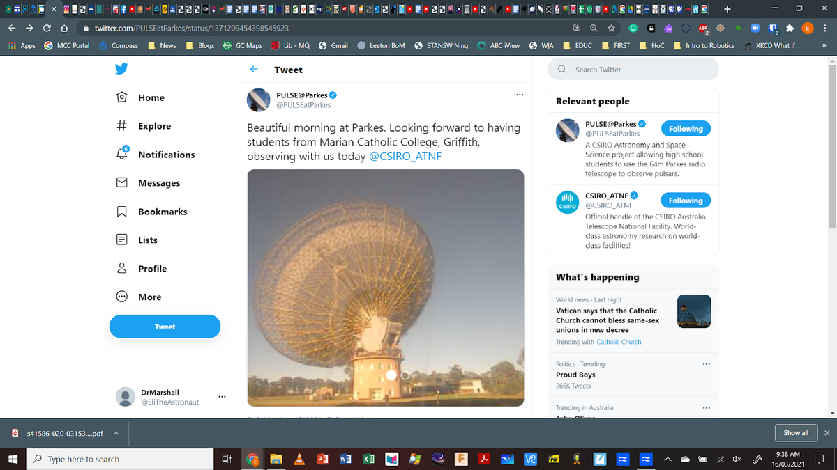Open the Windows Start menu
This screenshot has width=837, height=470.
coord(13,459)
